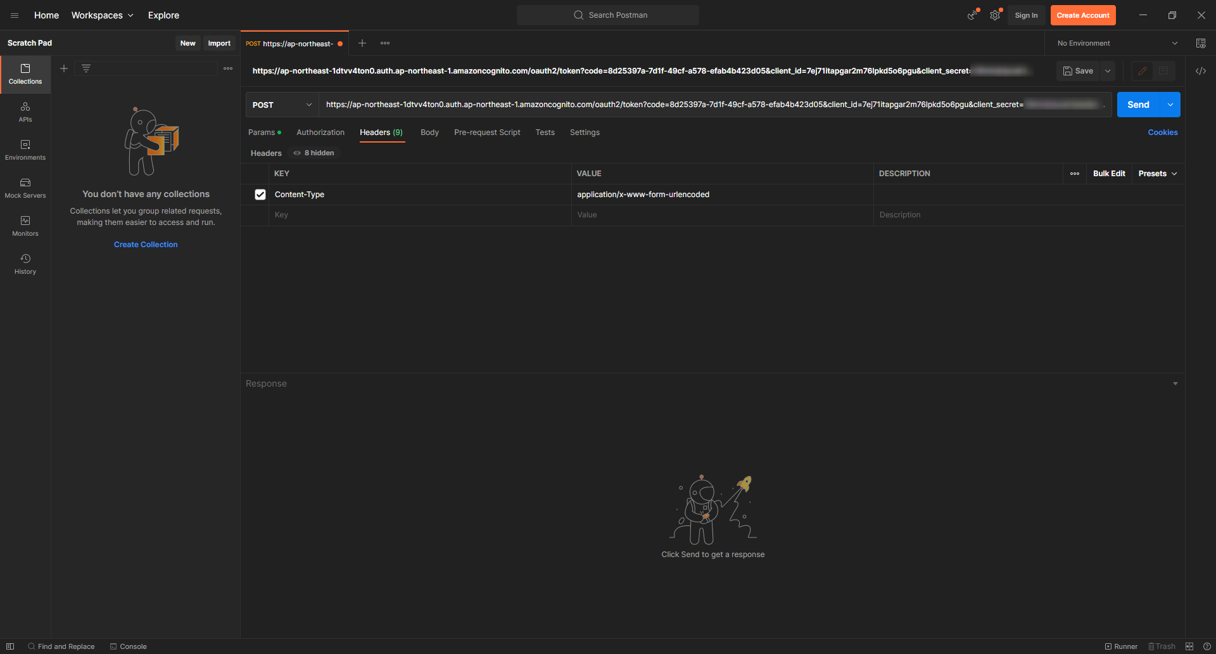This screenshot has width=1216, height=654.
Task: Switch to Settings tab
Action: click(x=585, y=132)
